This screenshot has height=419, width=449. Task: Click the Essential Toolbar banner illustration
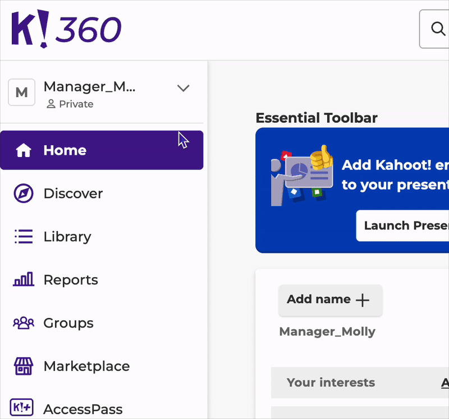click(302, 176)
